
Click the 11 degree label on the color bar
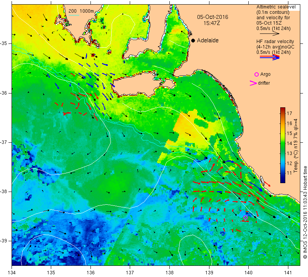[x=290, y=173]
